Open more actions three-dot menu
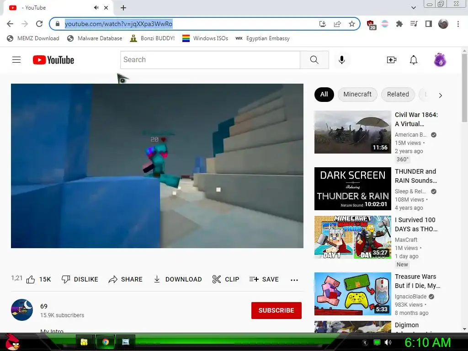 tap(294, 280)
